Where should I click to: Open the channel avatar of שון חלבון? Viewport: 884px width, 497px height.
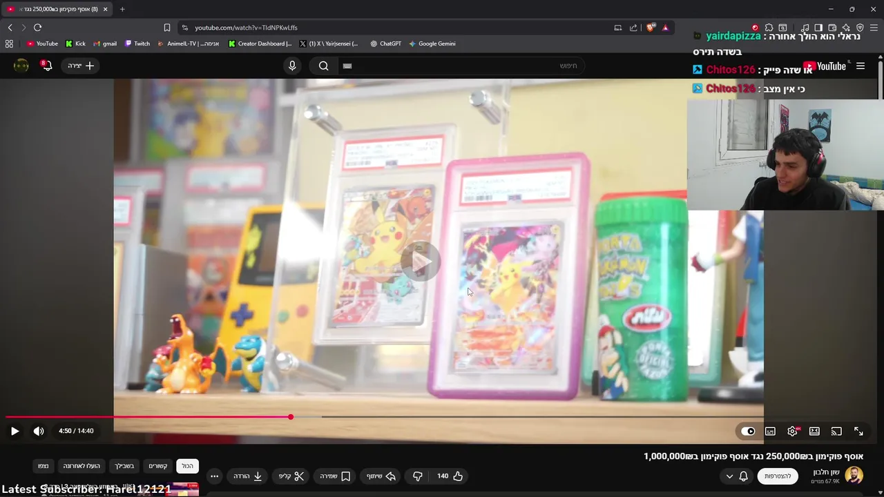tap(854, 476)
